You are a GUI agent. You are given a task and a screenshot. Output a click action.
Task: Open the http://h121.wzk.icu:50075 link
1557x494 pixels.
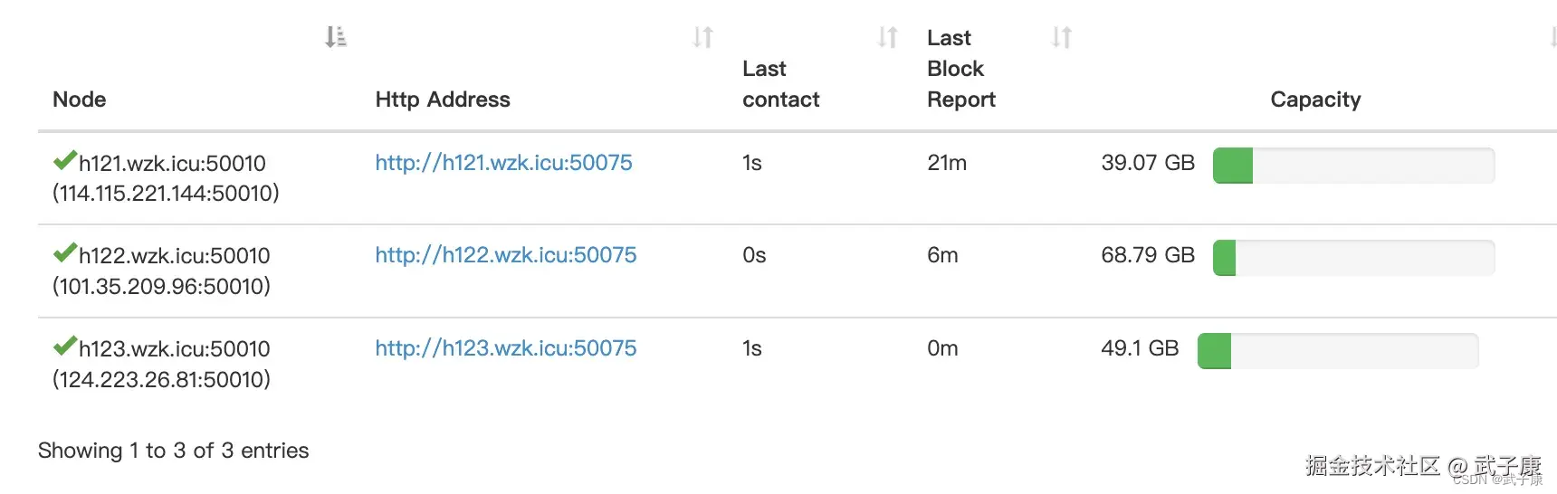[503, 163]
